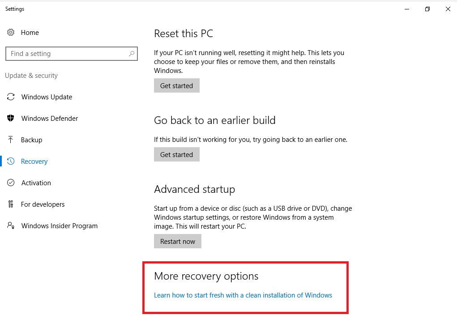Click the For developers tools icon

(x=11, y=204)
